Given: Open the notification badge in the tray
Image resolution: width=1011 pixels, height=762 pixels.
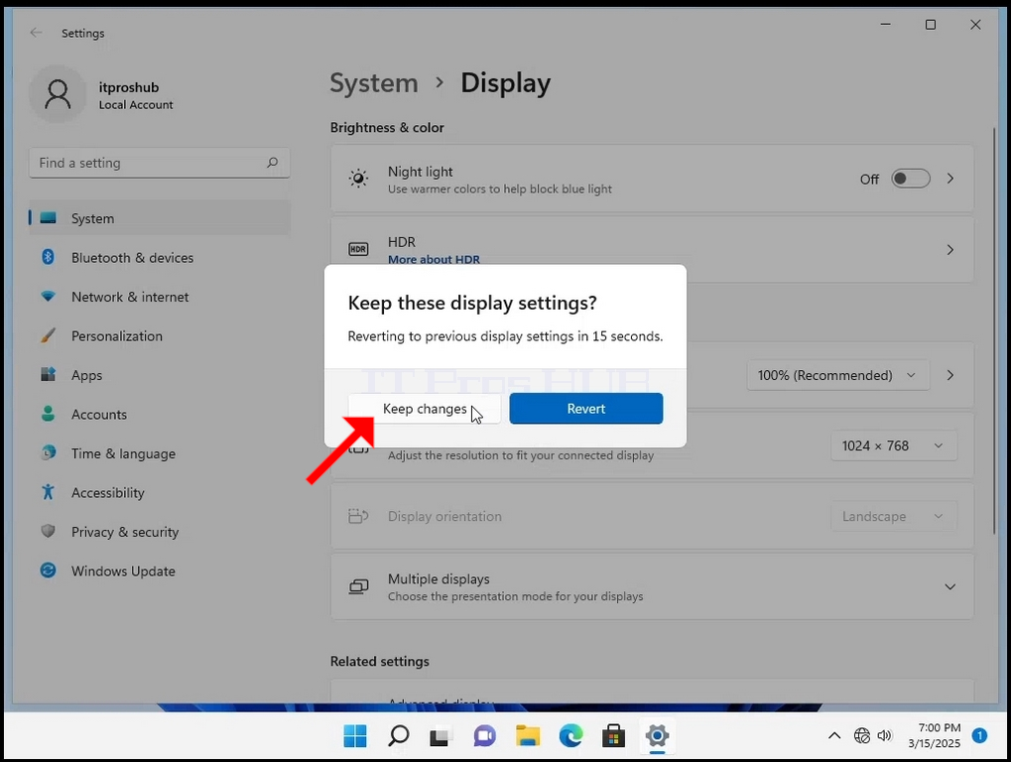Looking at the screenshot, I should pyautogui.click(x=979, y=735).
